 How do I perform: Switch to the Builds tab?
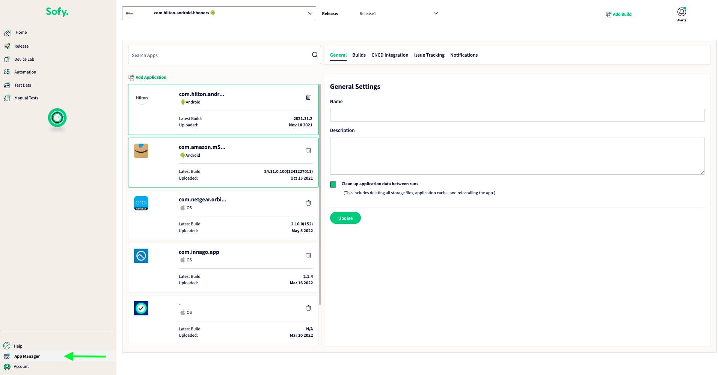[x=359, y=55]
